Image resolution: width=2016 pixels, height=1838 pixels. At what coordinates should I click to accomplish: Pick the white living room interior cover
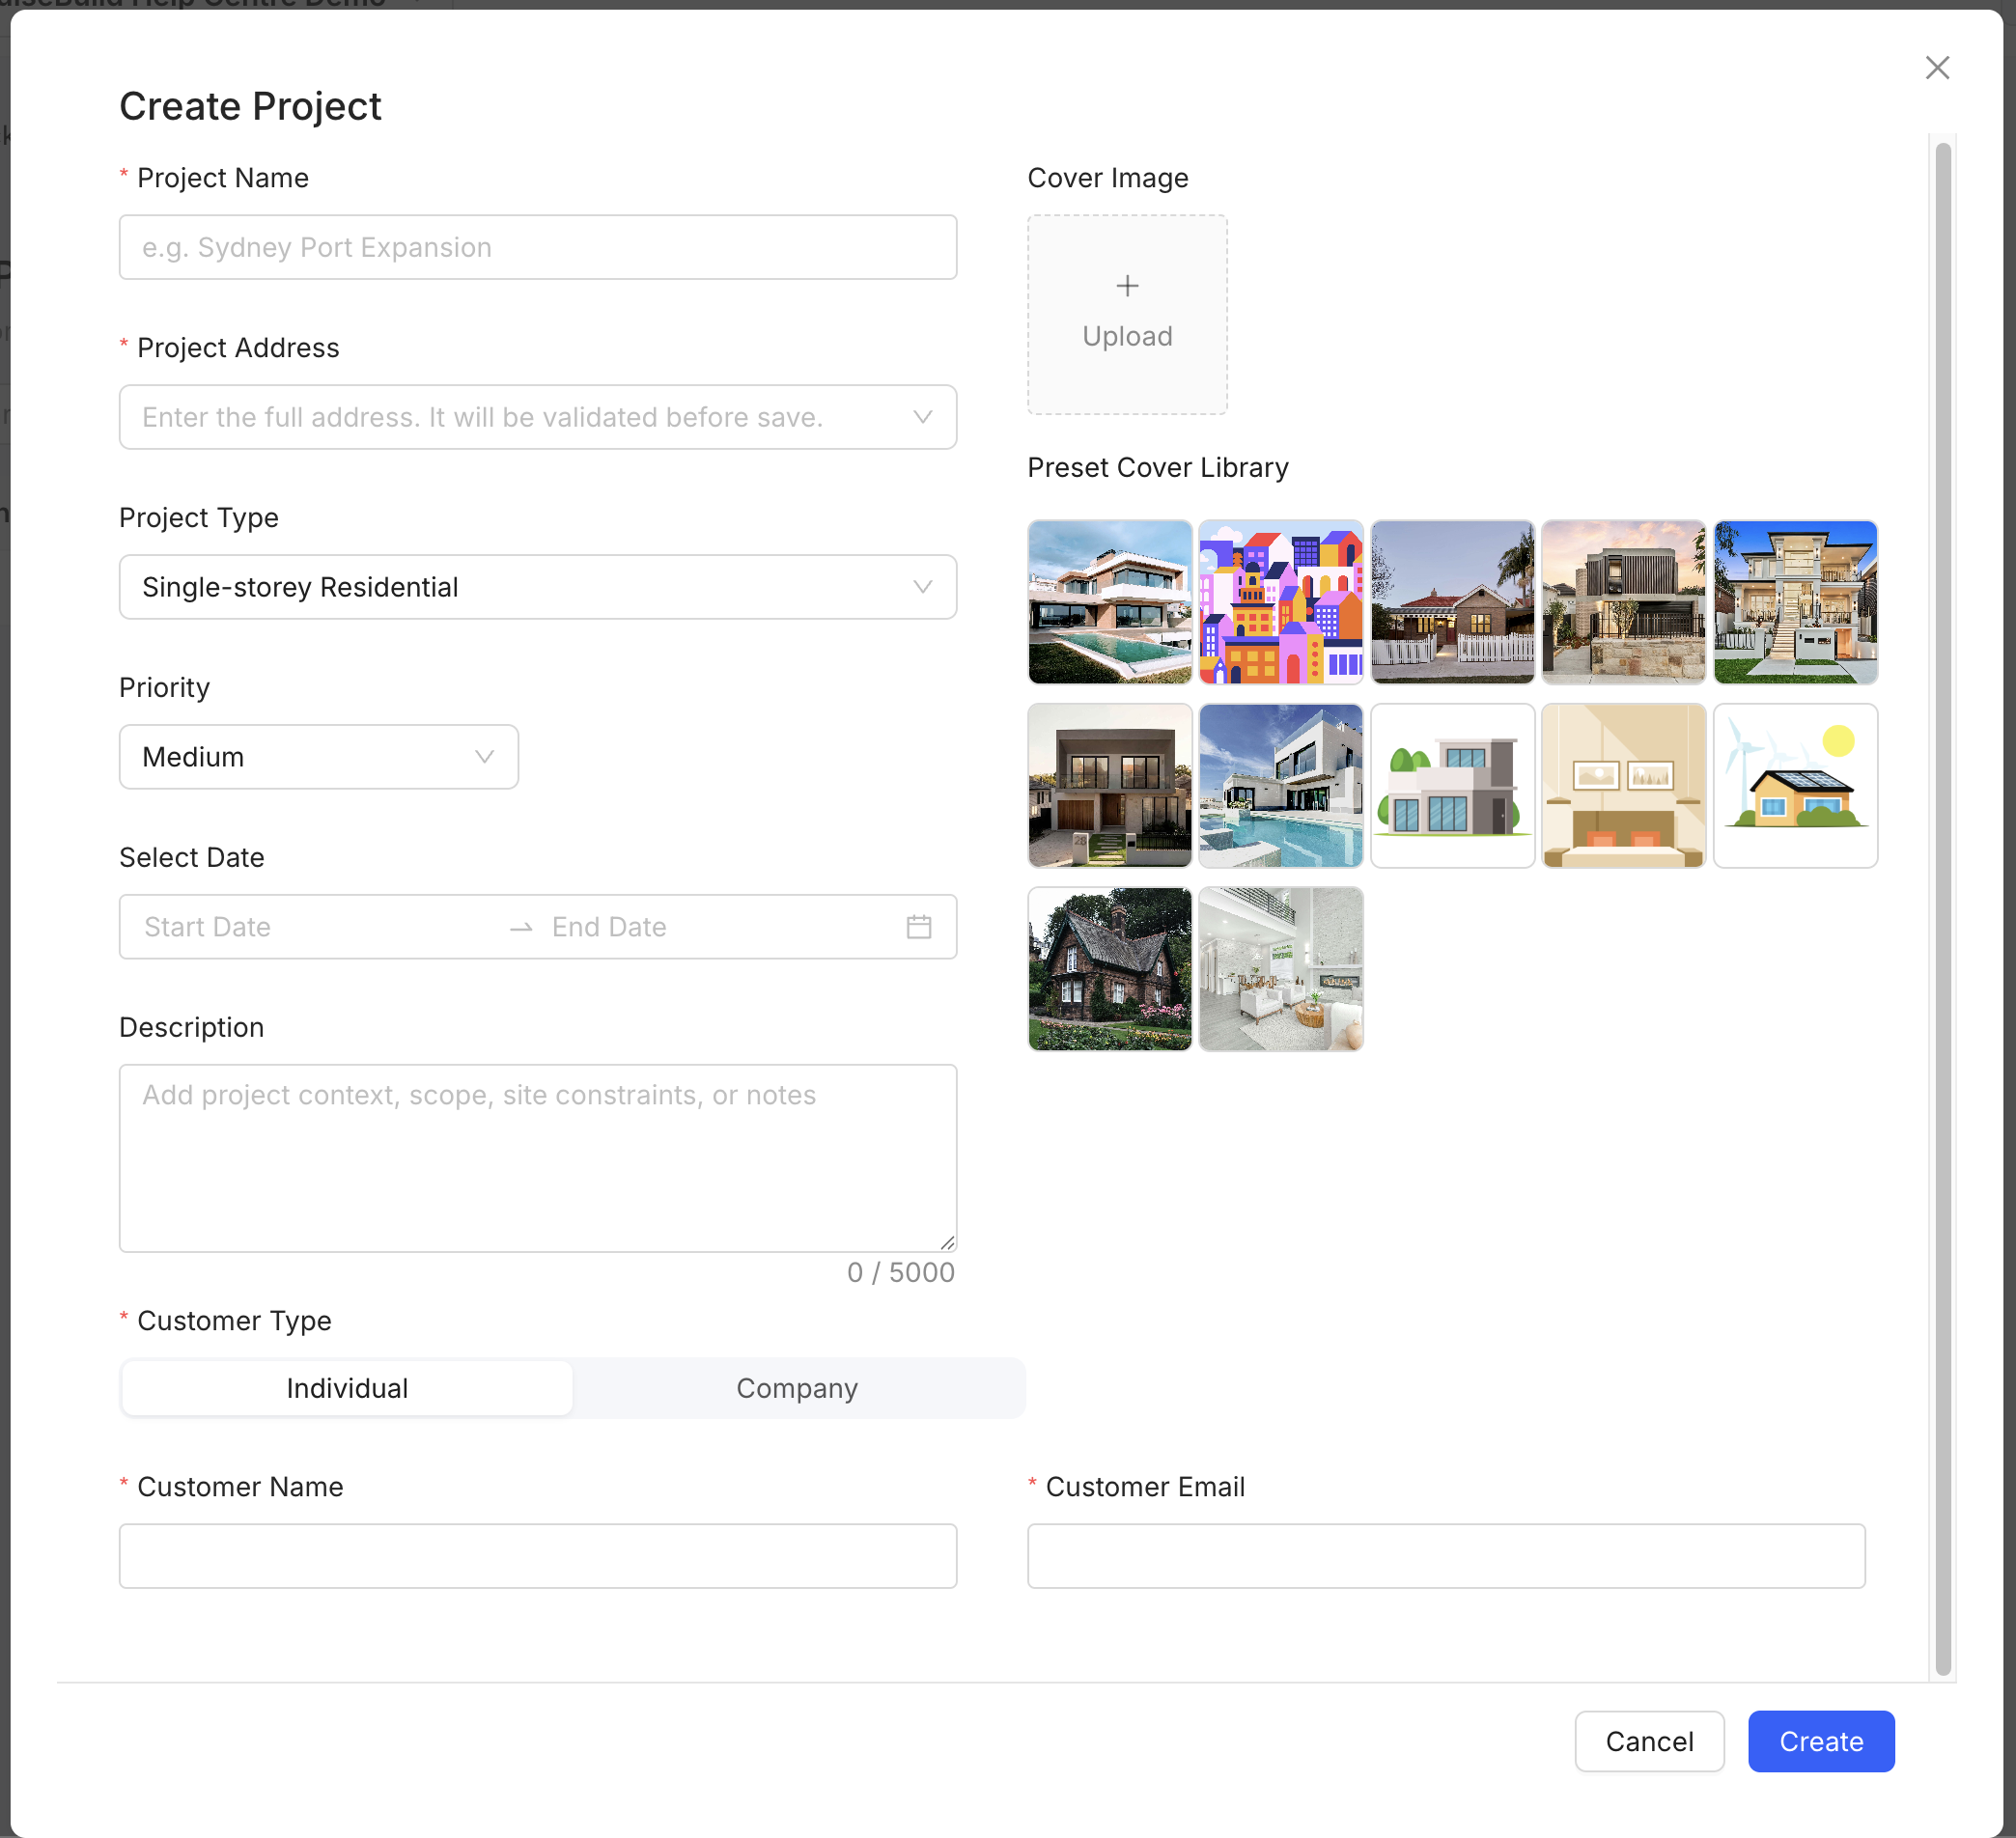1281,969
